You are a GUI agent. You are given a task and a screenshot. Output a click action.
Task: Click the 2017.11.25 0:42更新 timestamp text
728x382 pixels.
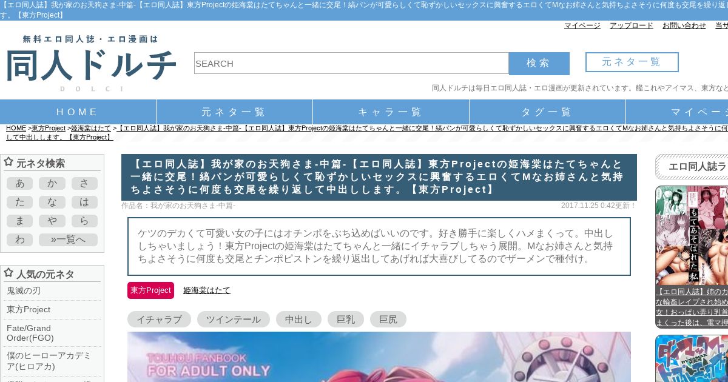pos(599,206)
